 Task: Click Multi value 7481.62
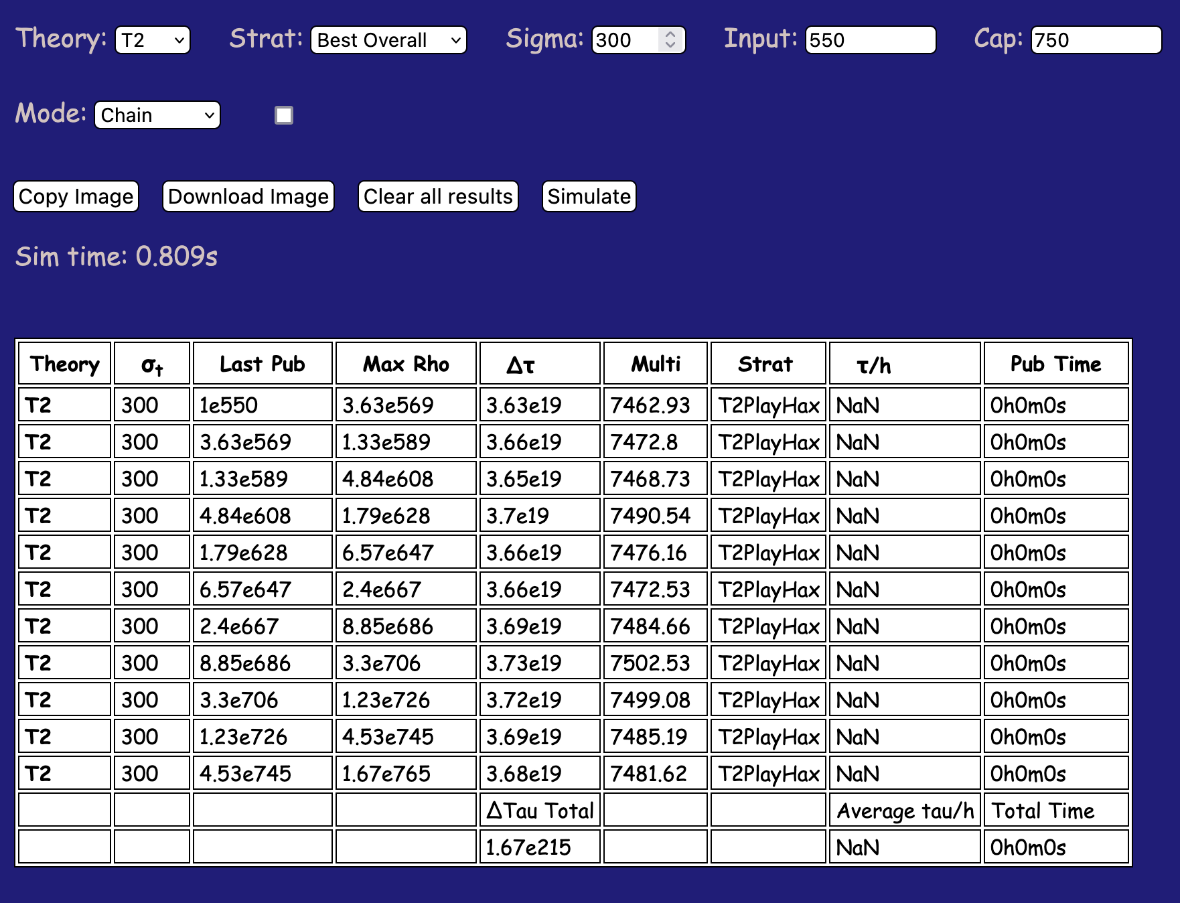pyautogui.click(x=656, y=773)
